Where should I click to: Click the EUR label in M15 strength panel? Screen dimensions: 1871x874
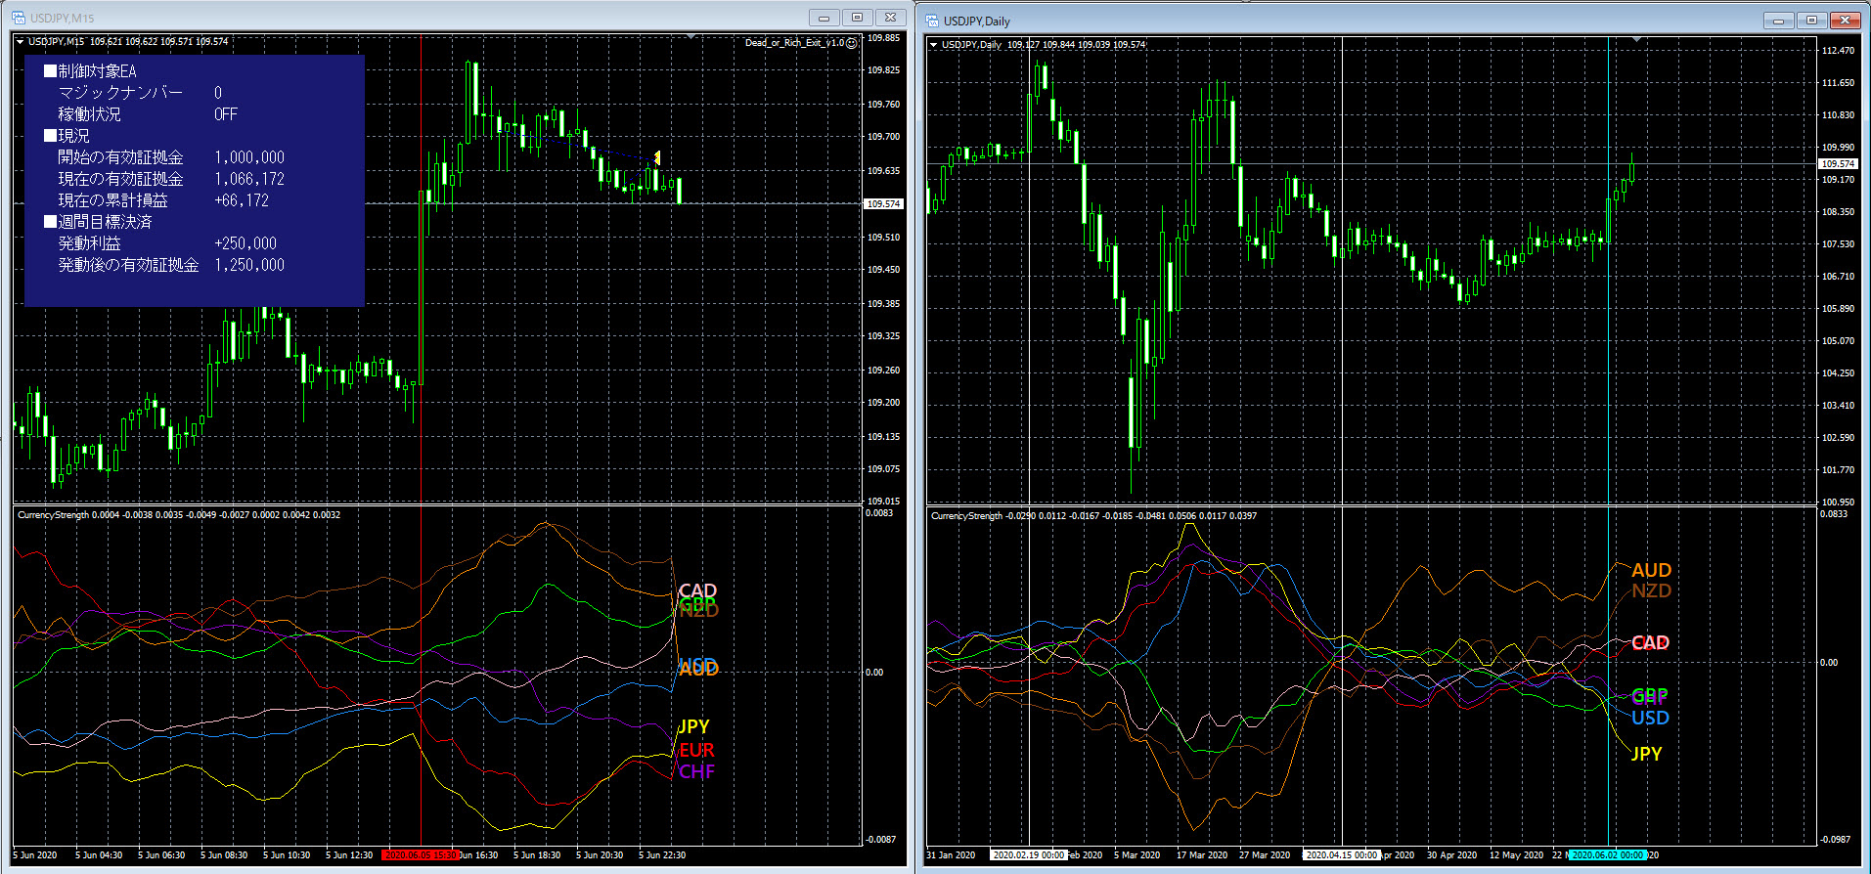click(696, 750)
